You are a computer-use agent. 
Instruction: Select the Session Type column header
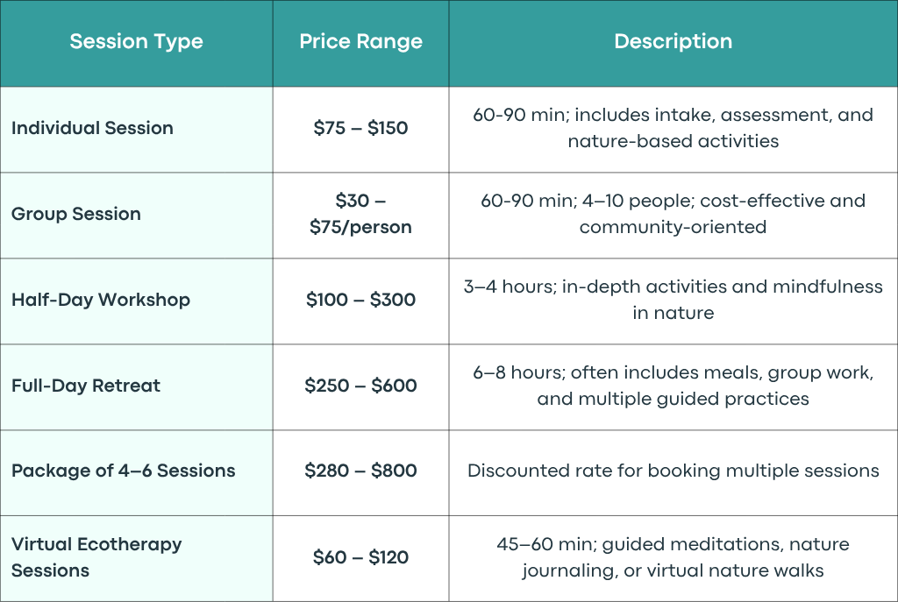pos(136,41)
